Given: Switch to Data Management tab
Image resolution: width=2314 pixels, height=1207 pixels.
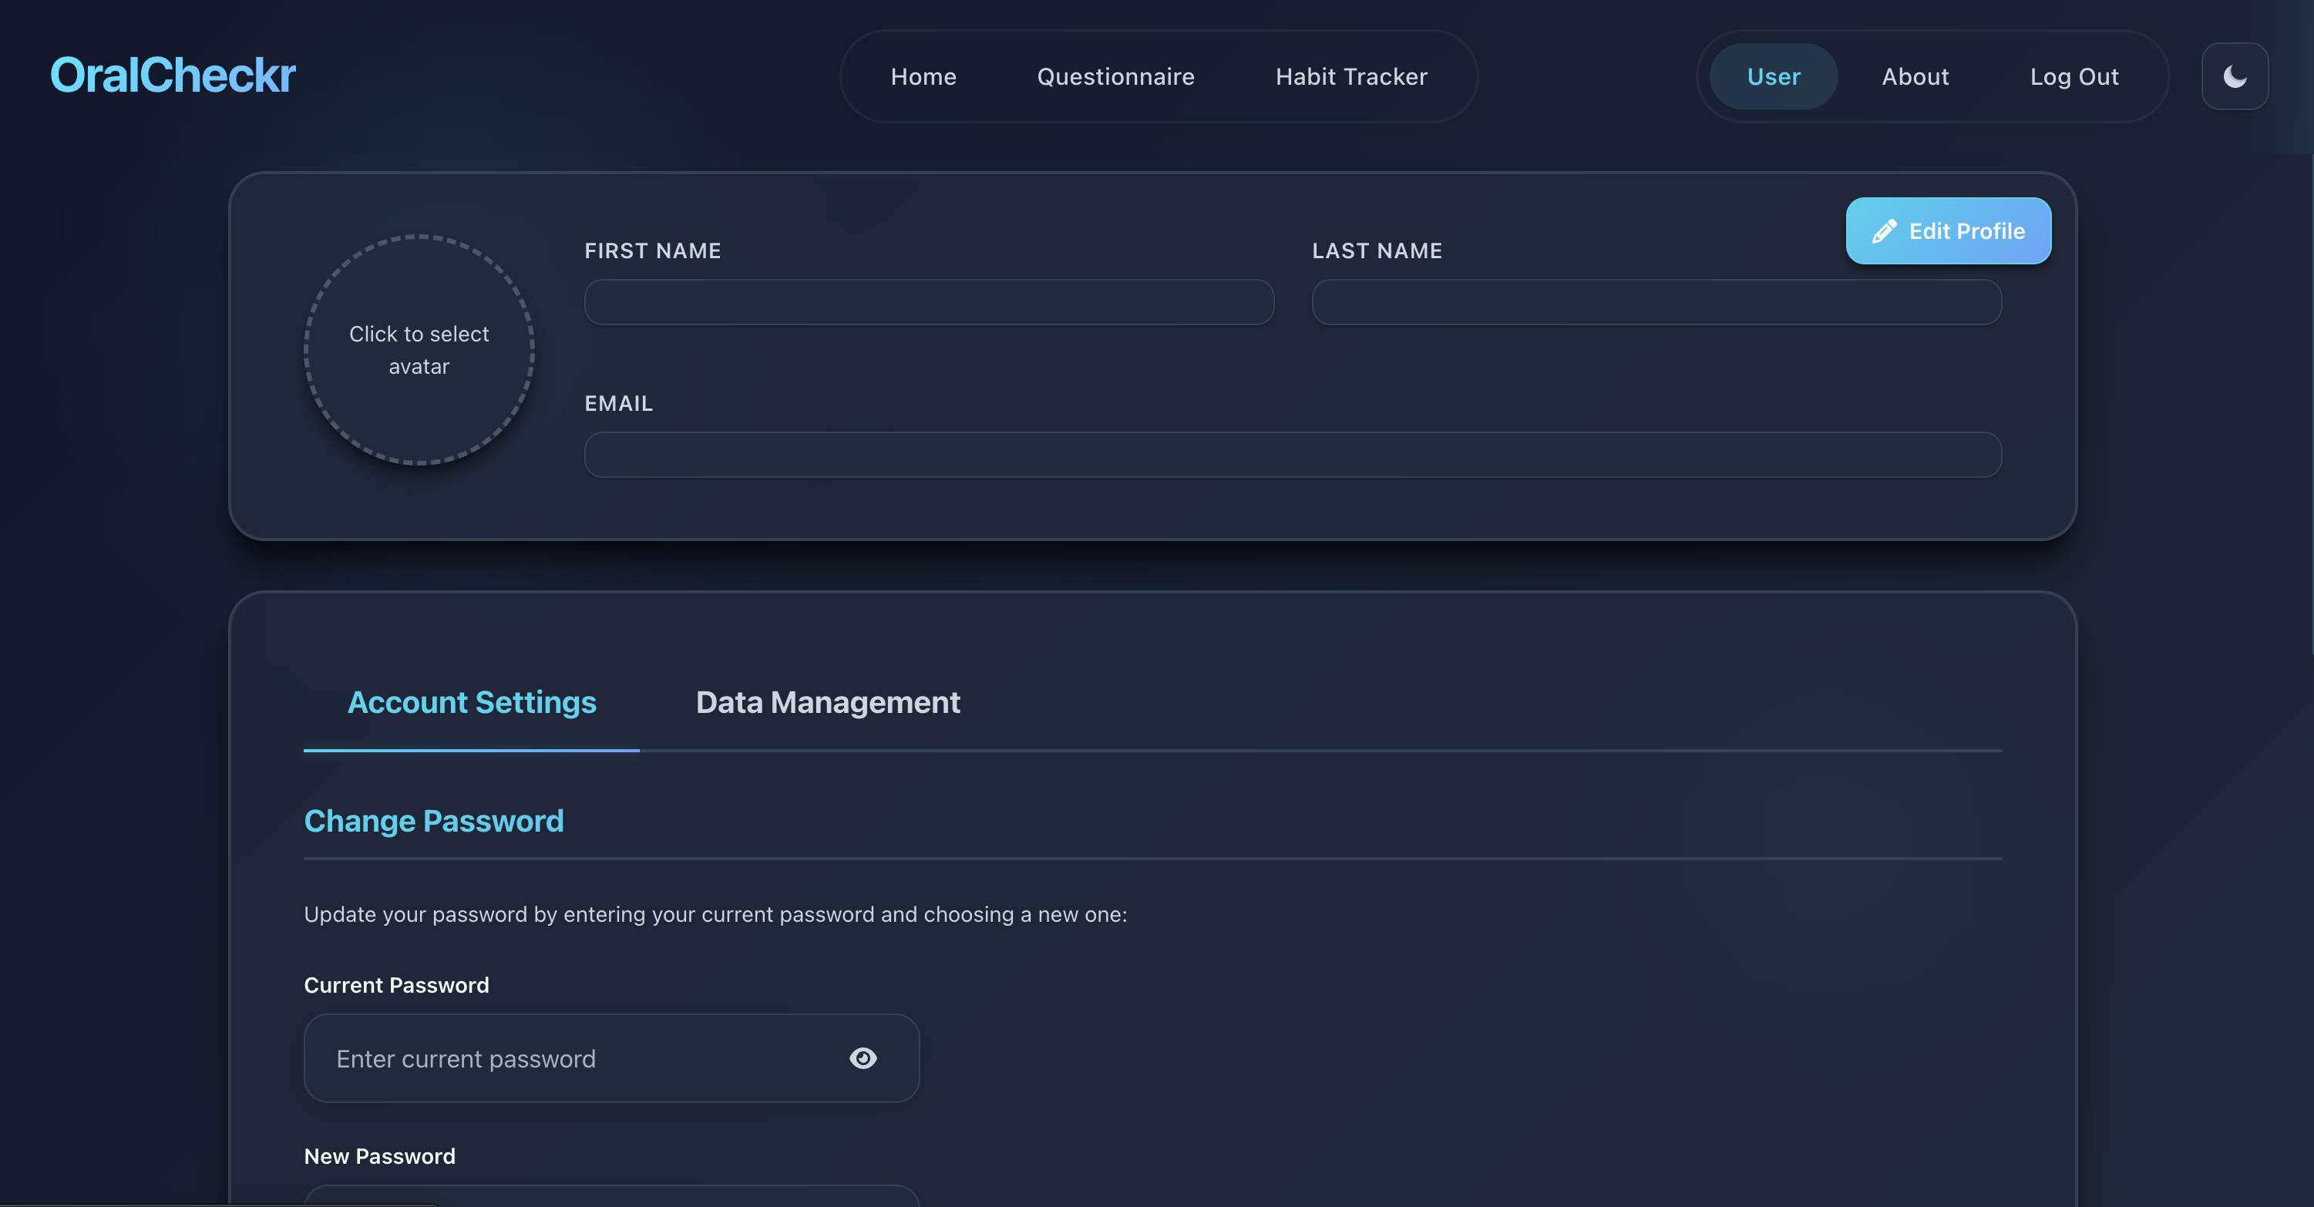Looking at the screenshot, I should click(x=827, y=702).
